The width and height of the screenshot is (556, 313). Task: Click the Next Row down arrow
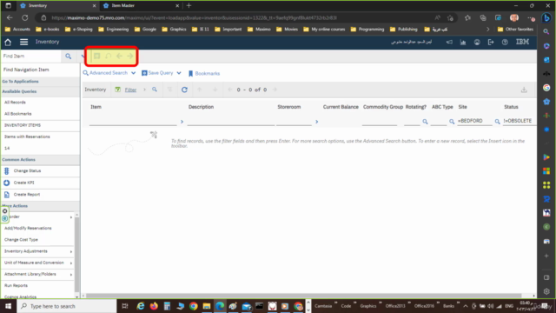(215, 90)
